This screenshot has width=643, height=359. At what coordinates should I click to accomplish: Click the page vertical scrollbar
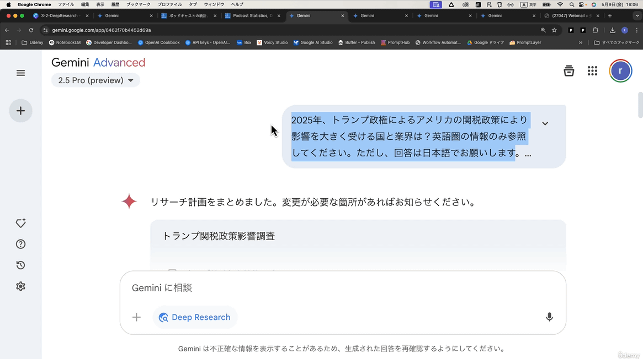pos(640,105)
